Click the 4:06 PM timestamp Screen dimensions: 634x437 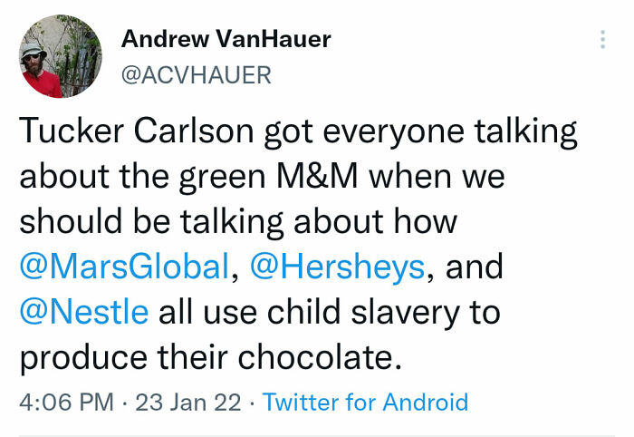pyautogui.click(x=68, y=402)
